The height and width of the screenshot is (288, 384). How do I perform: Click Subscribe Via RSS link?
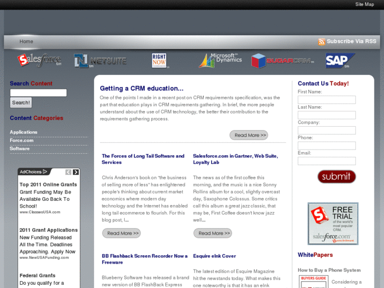pos(351,41)
